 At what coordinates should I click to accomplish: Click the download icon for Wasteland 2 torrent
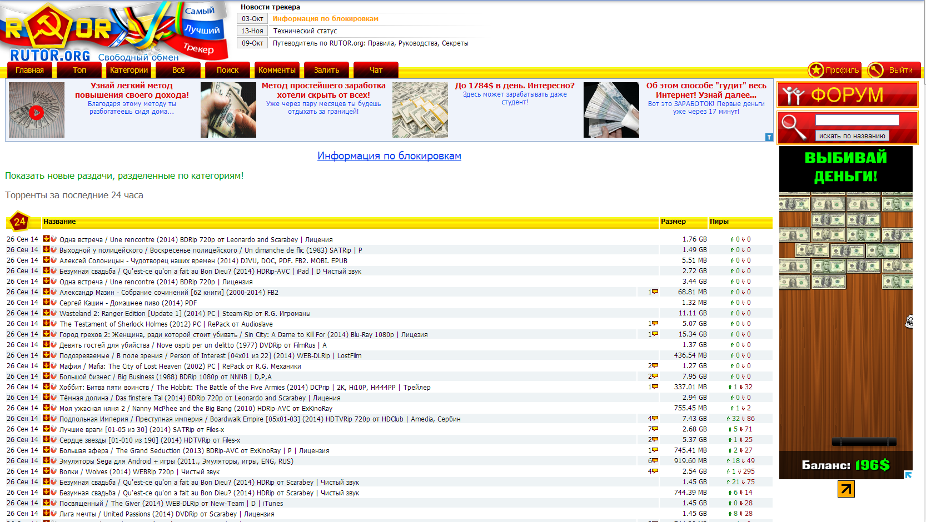coord(46,313)
